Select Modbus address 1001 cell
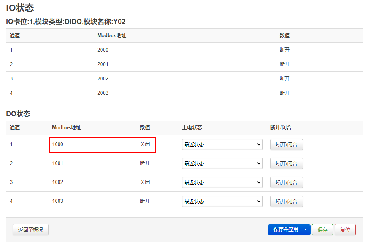 tap(57, 163)
